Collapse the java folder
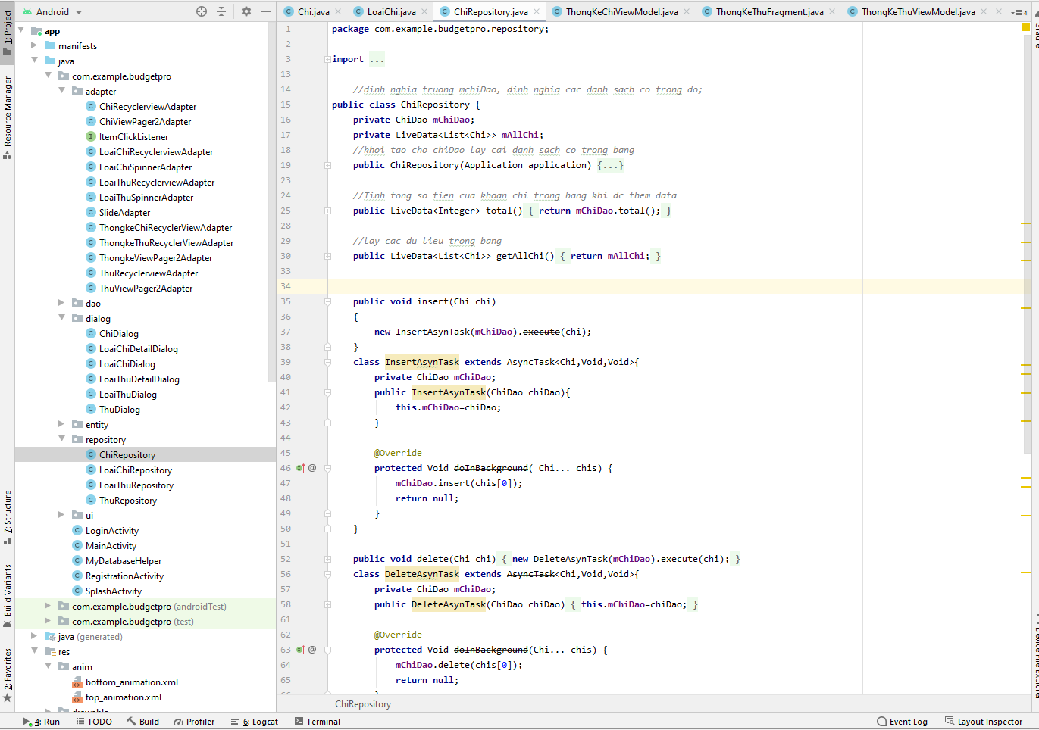 coord(34,61)
